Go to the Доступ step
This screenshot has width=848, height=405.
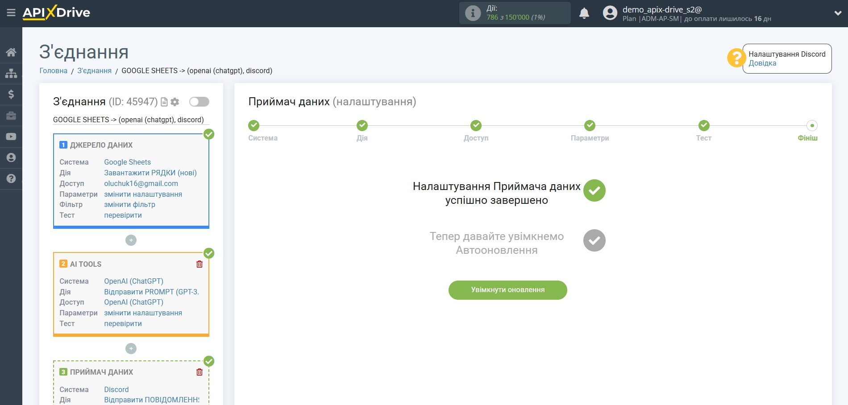(476, 125)
